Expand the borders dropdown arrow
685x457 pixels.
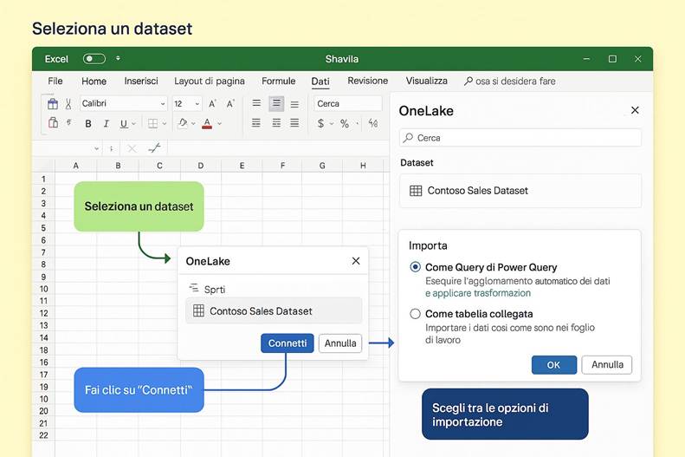click(x=164, y=124)
